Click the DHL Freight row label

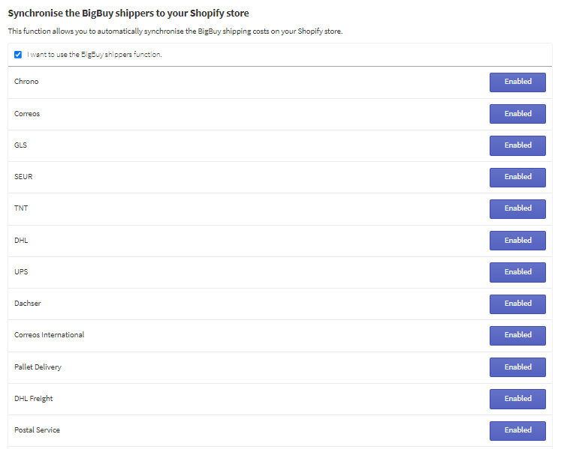33,399
